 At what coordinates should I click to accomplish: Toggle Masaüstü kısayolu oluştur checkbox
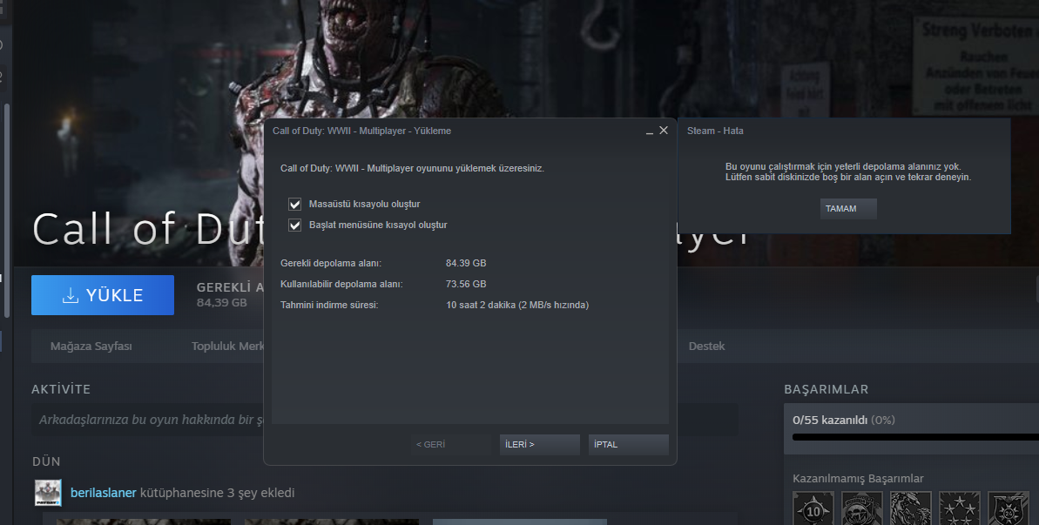tap(295, 204)
